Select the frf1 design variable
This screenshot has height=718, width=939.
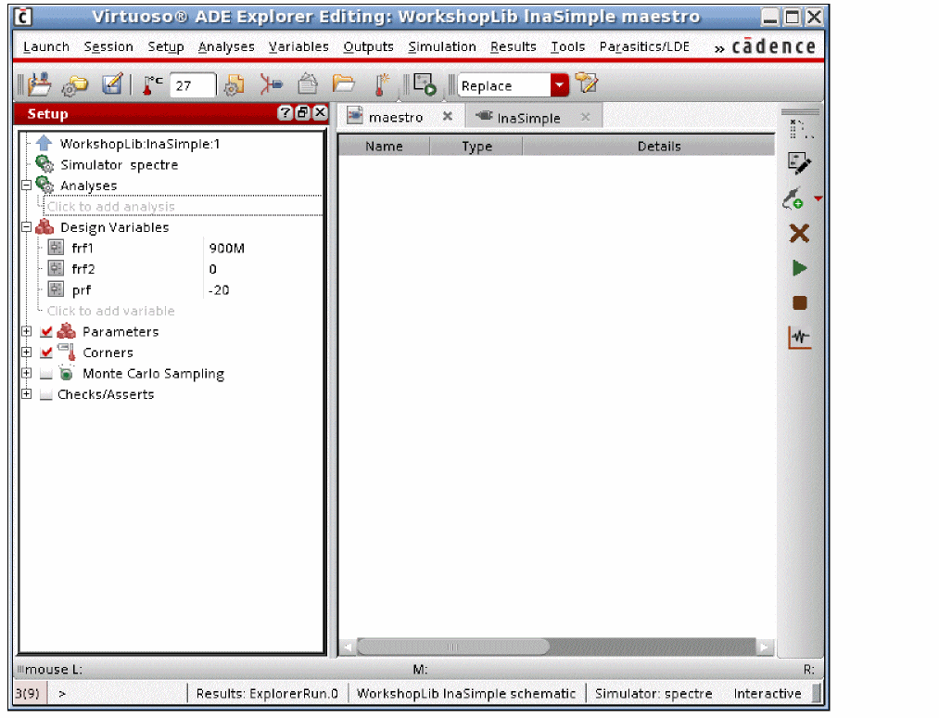(x=82, y=248)
